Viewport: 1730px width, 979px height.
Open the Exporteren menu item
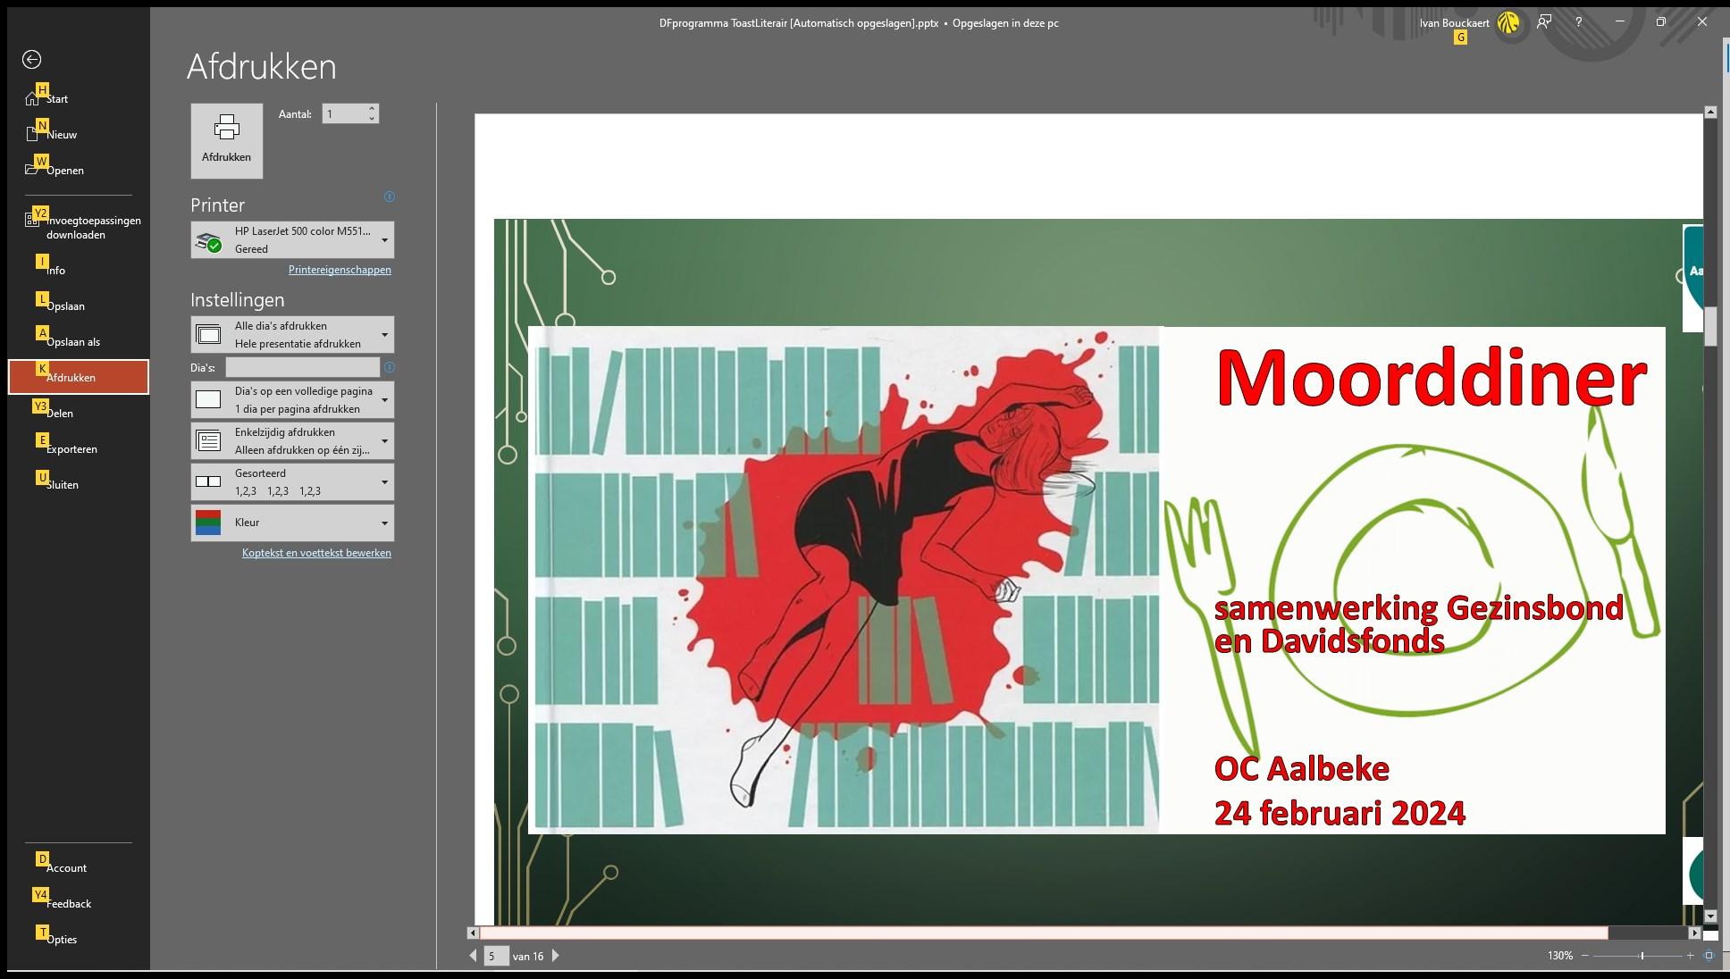71,449
